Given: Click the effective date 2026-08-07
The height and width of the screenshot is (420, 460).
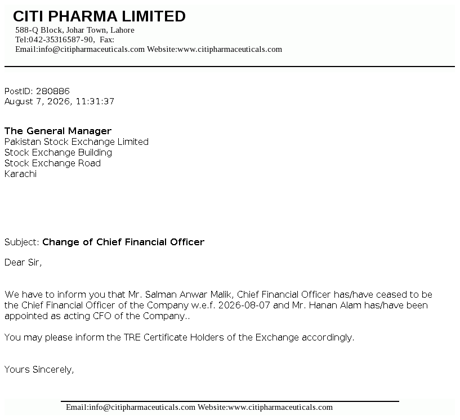Looking at the screenshot, I should pos(244,305).
